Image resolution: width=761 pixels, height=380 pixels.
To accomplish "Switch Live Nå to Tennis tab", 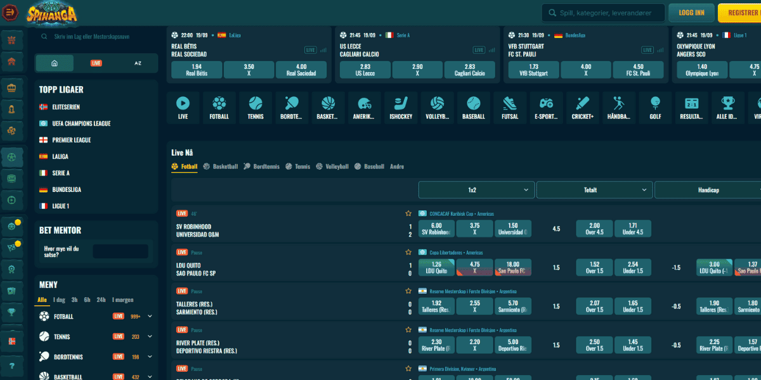I will tap(298, 167).
